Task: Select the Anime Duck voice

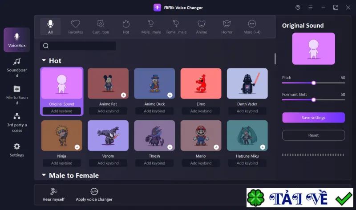Action: (154, 83)
